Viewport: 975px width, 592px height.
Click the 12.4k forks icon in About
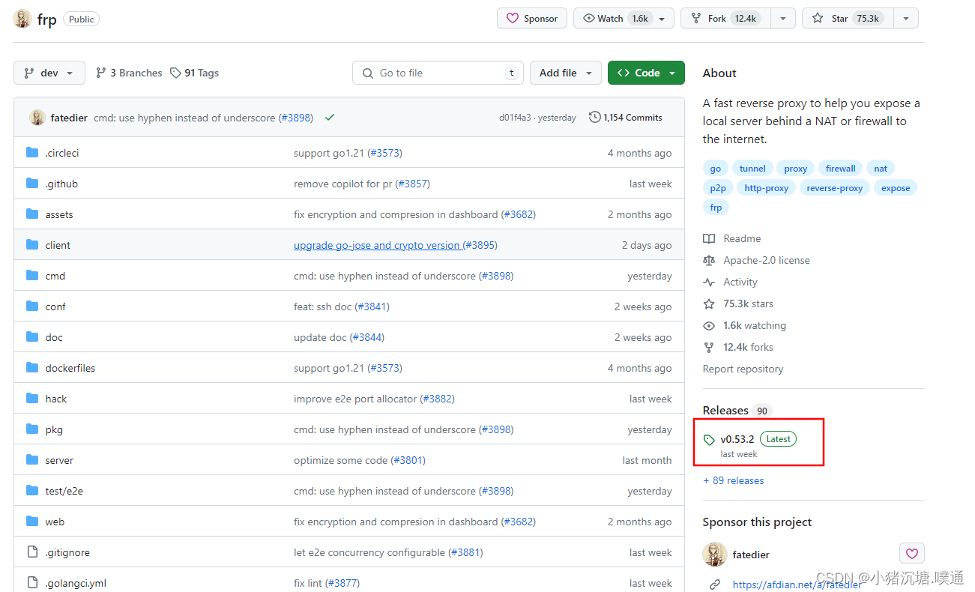[709, 347]
